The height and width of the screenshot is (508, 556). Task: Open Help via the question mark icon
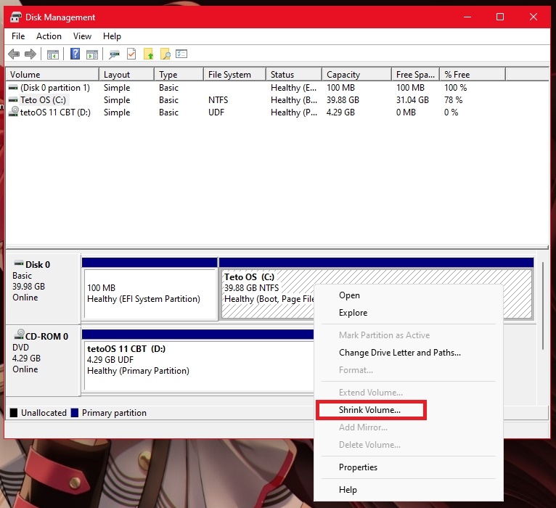point(75,54)
